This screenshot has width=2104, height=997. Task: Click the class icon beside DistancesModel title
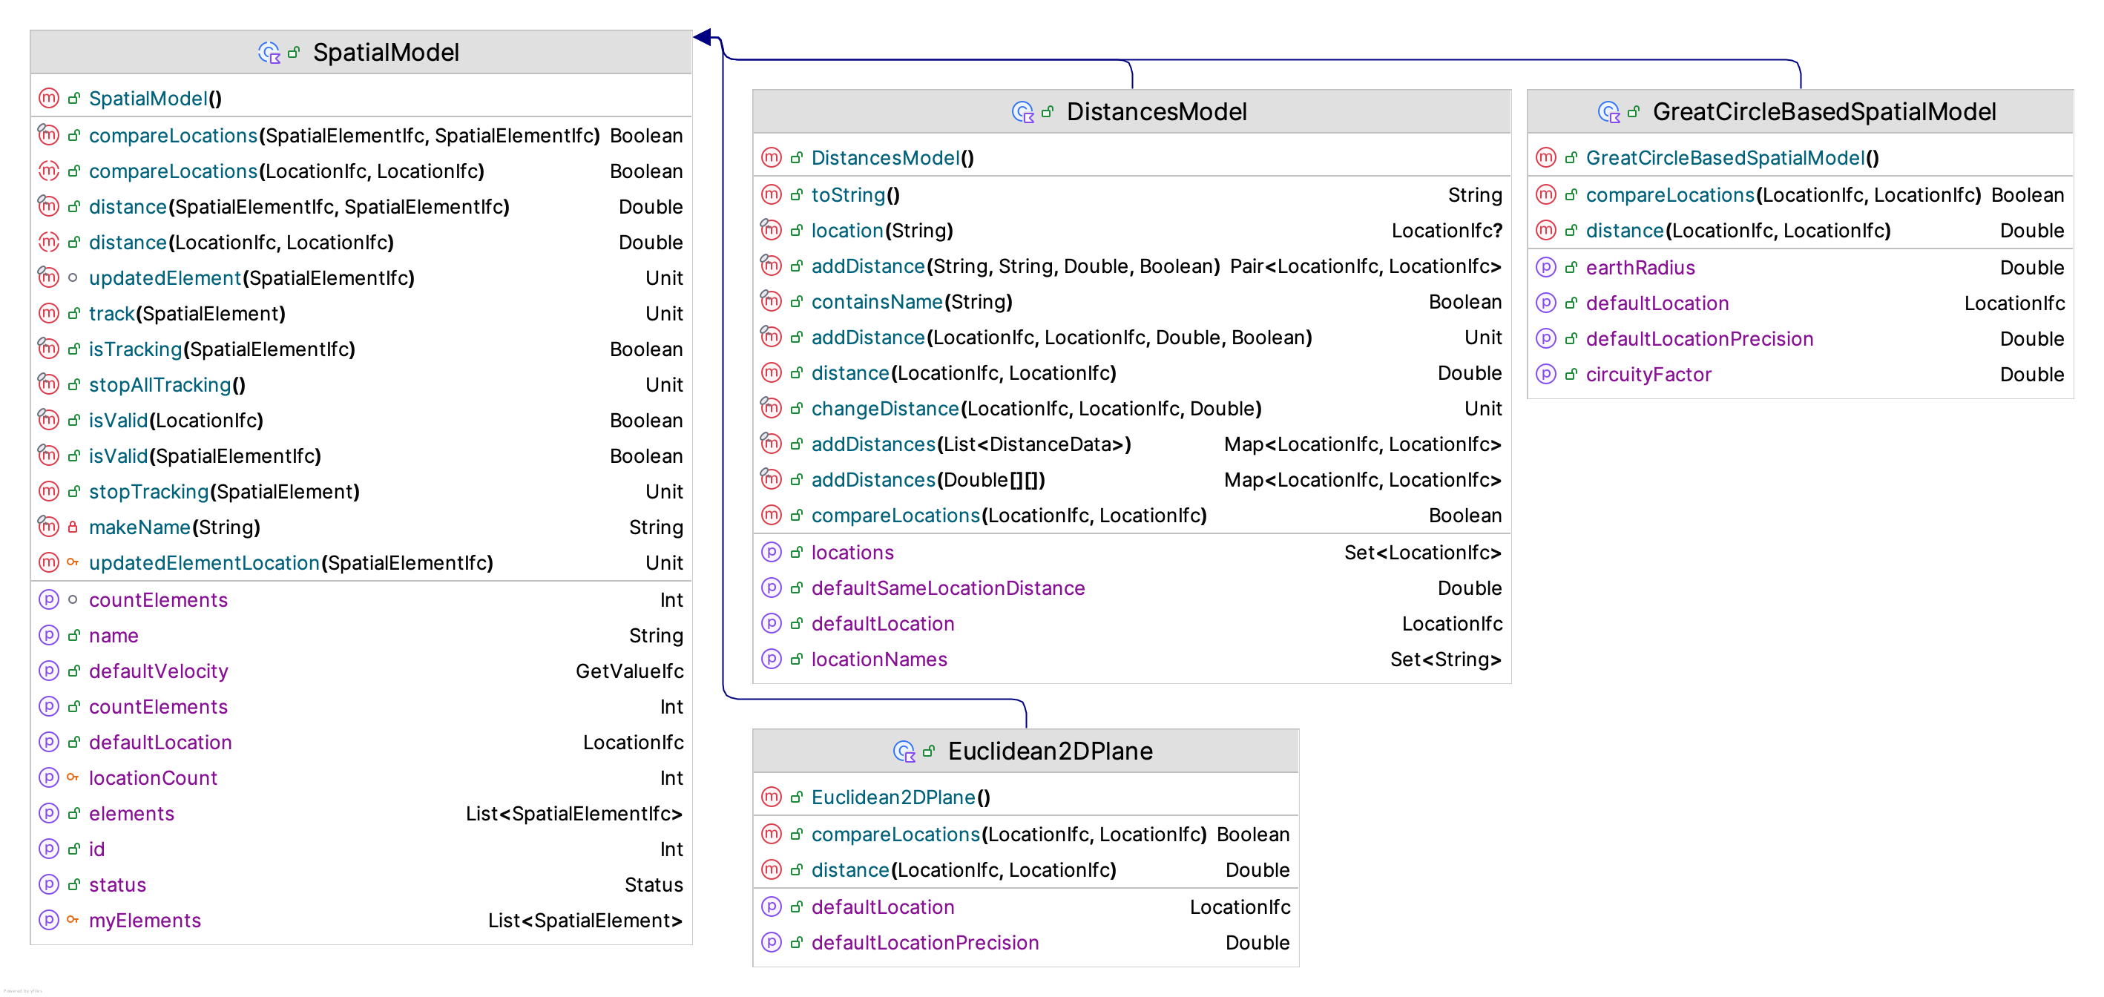coord(1022,112)
